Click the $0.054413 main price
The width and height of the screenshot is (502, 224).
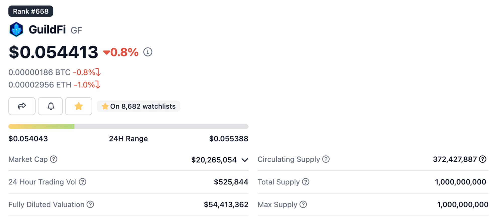click(53, 52)
